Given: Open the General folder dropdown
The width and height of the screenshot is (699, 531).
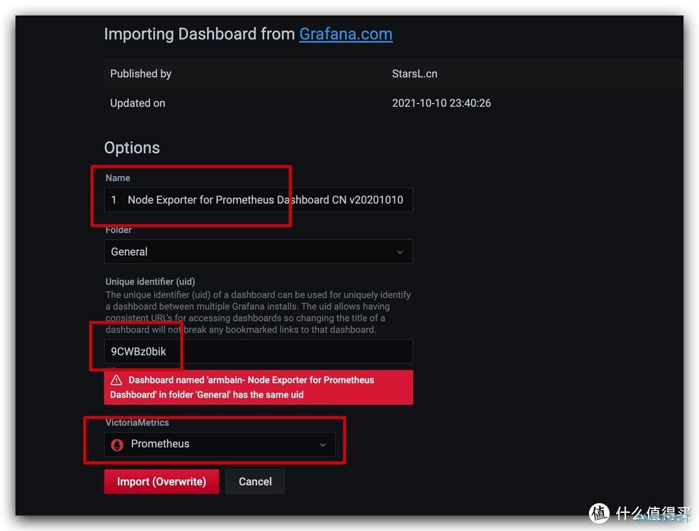Looking at the screenshot, I should point(258,252).
